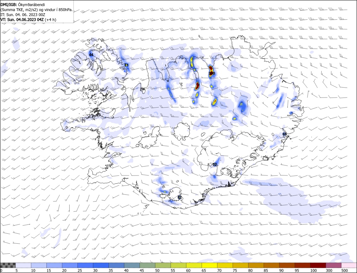The height and width of the screenshot is (273, 357).
Task: Select the 5–10 palest lavender legend swatch
Action: tap(24, 265)
